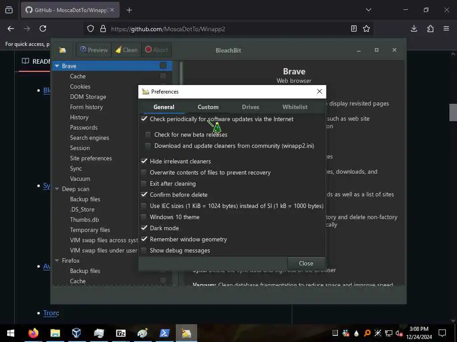Go back using the browser back arrow

(11, 28)
